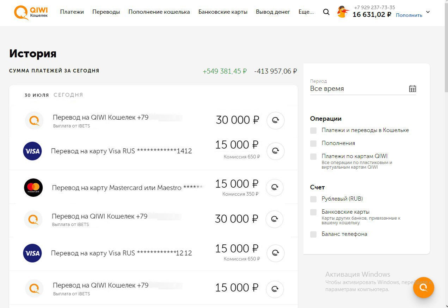Expand the Еще... navigation menu
The width and height of the screenshot is (448, 308).
click(x=306, y=12)
